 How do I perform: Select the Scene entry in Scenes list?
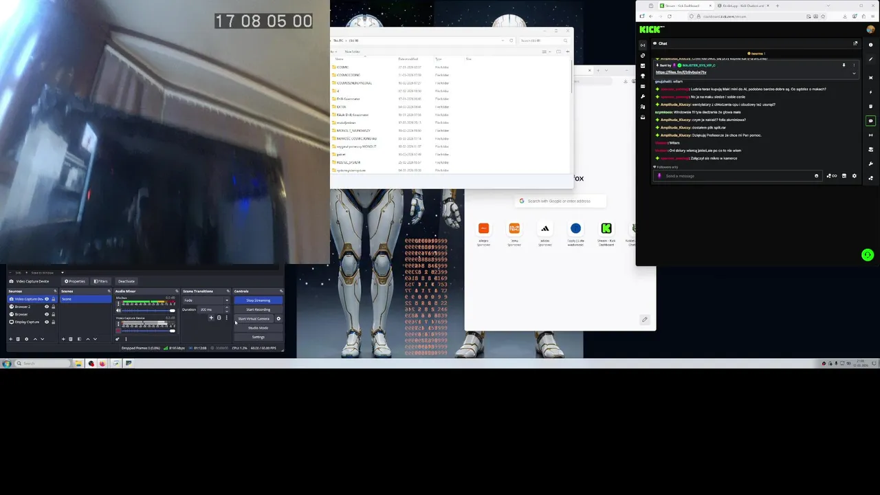[86, 299]
